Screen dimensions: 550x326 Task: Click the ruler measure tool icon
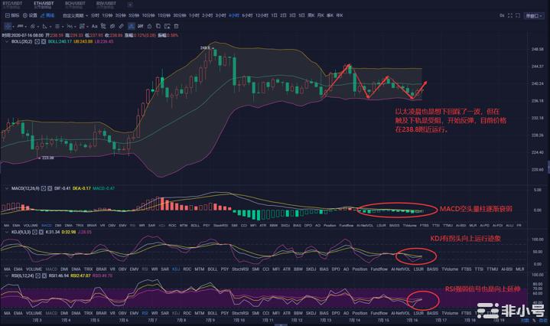[x=121, y=26]
